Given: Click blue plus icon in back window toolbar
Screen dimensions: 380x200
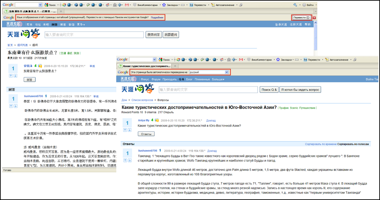Looking at the screenshot, I should click(x=119, y=5).
